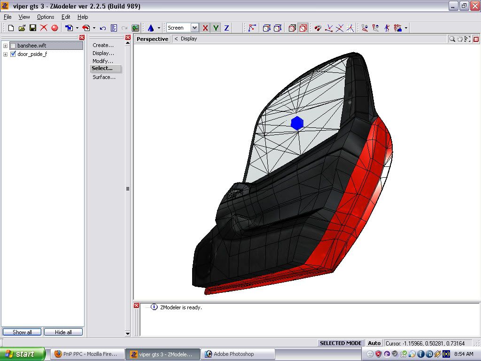Open the Modify... command group

point(103,61)
